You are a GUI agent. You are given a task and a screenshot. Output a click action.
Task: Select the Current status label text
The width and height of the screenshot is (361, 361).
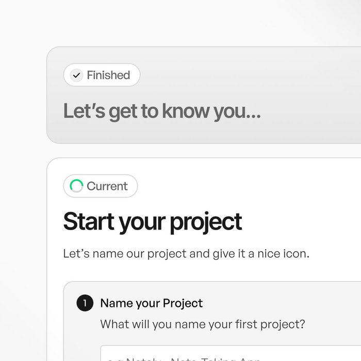(x=107, y=186)
